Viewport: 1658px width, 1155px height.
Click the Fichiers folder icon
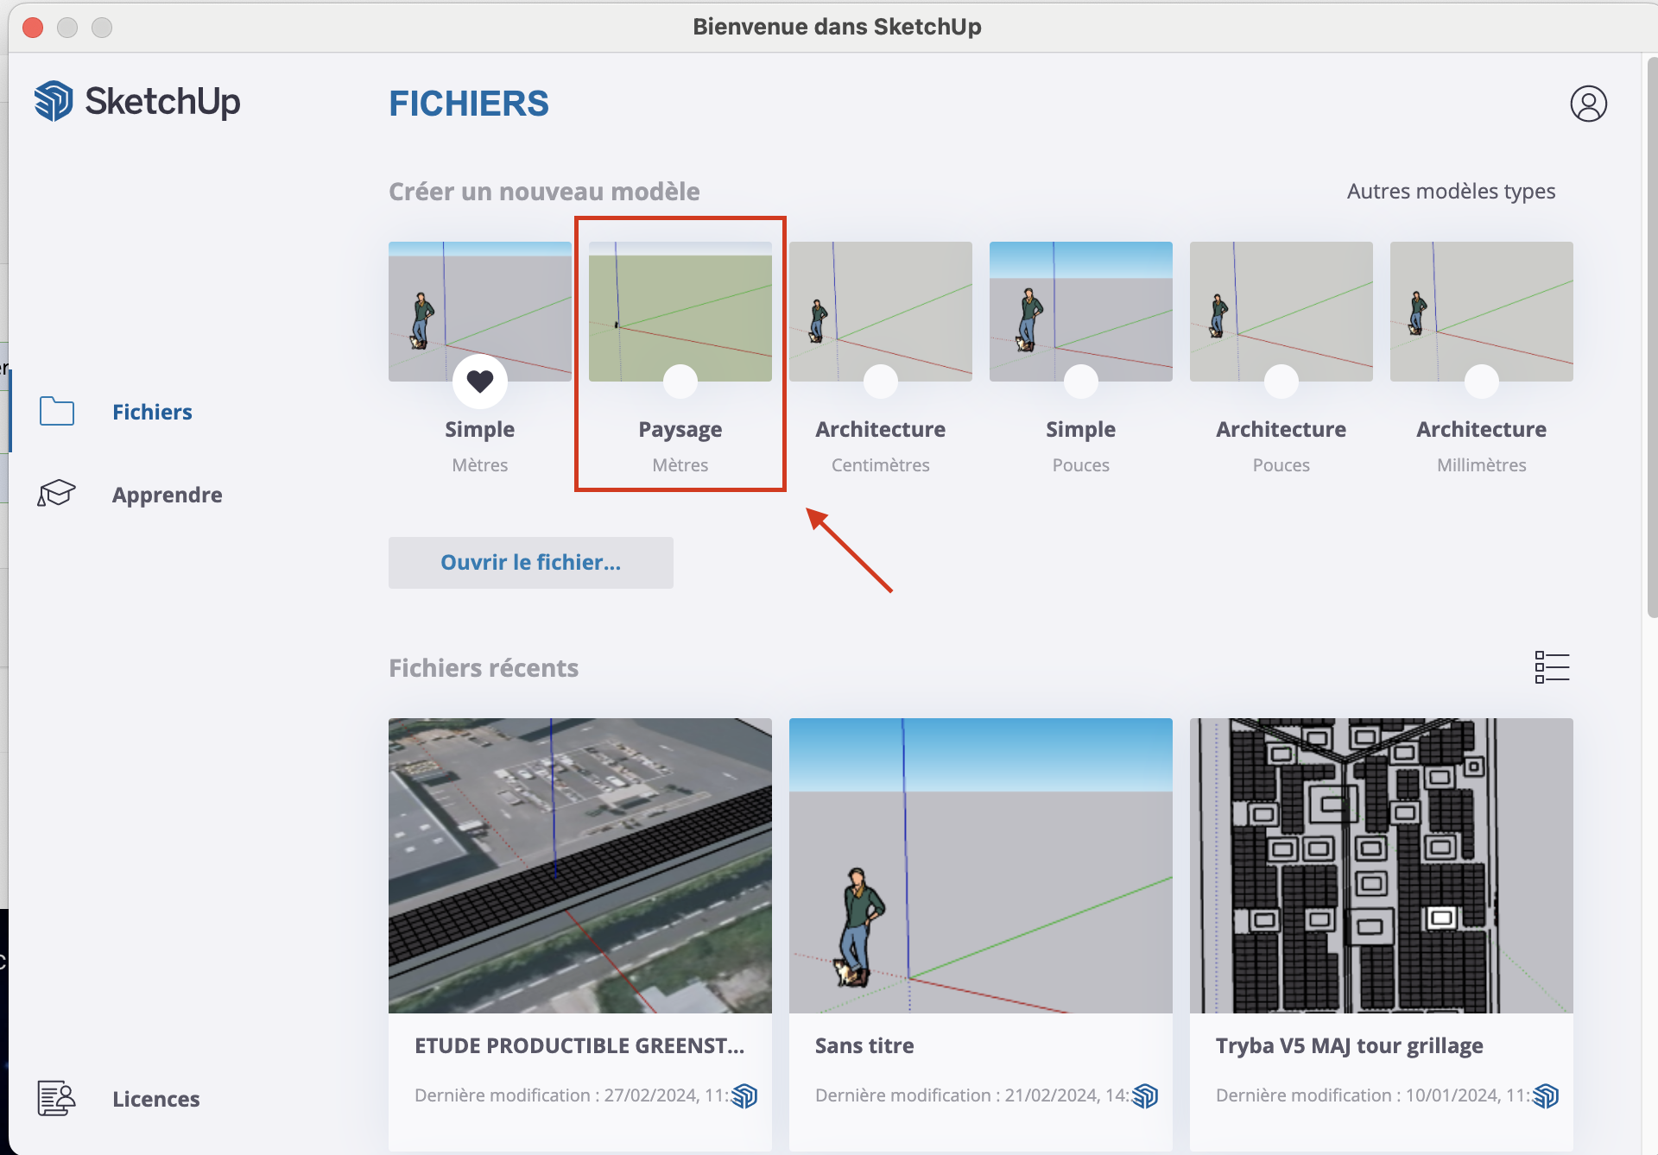click(57, 411)
